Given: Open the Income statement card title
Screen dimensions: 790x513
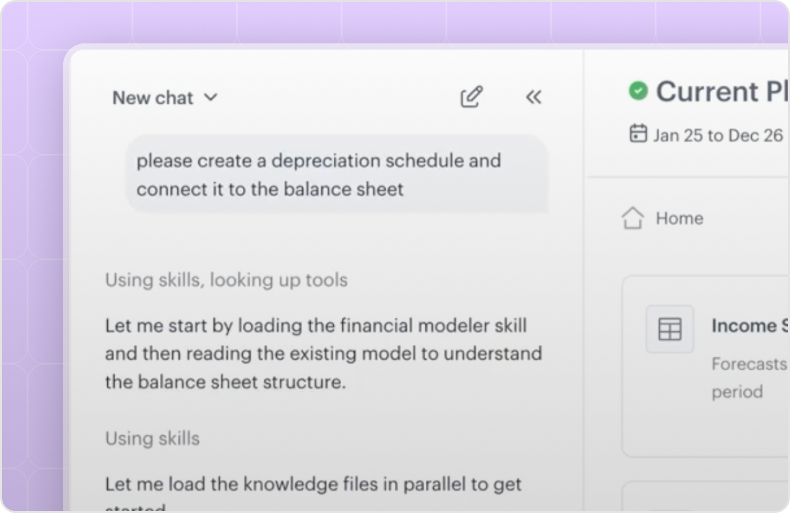Looking at the screenshot, I should click(750, 326).
